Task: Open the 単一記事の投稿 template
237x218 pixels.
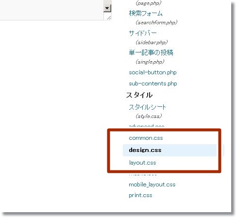Action: (x=151, y=52)
